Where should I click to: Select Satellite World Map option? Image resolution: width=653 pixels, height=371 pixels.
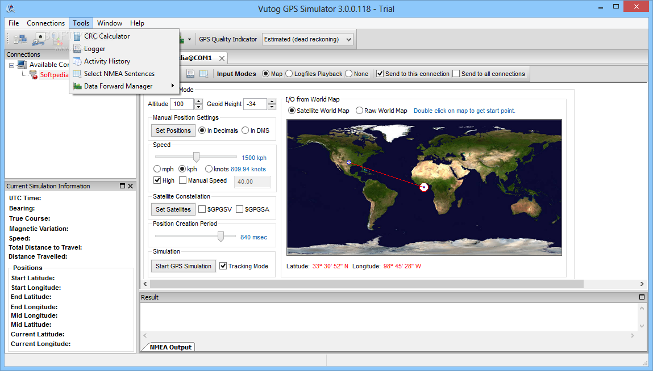pos(292,111)
